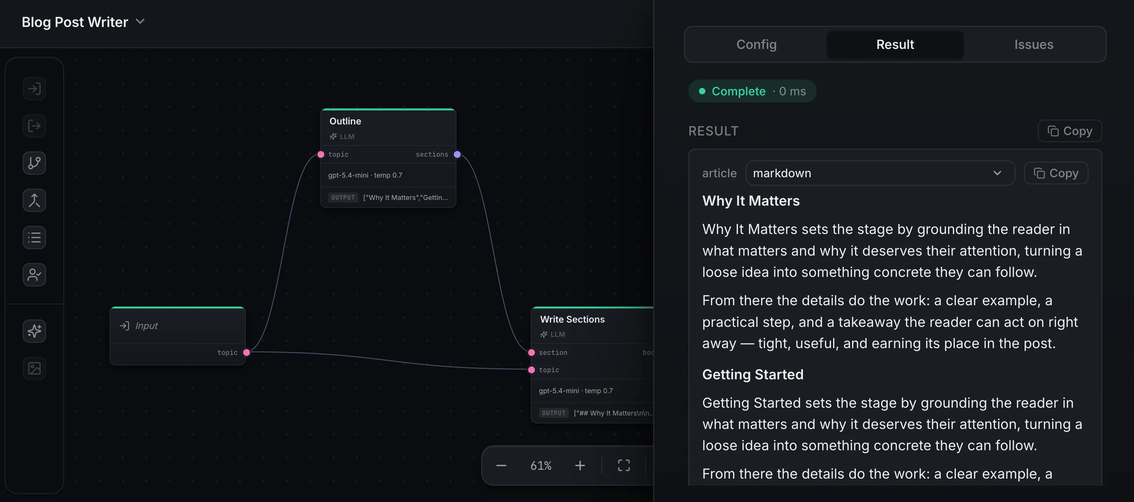Open the markdown format dropdown
The height and width of the screenshot is (502, 1134).
click(880, 173)
